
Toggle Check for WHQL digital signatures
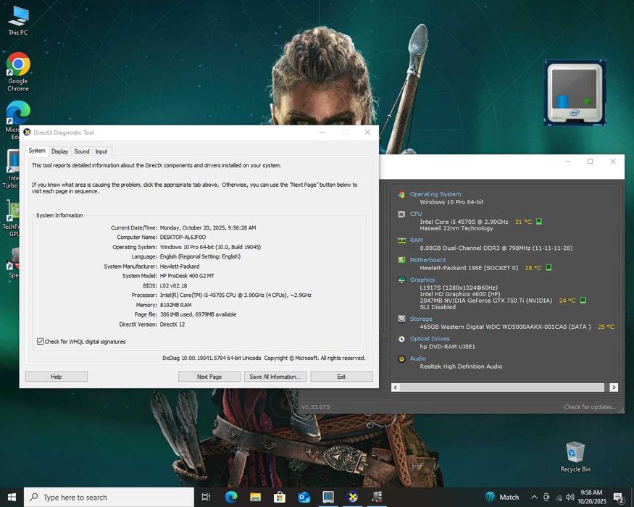click(x=41, y=342)
